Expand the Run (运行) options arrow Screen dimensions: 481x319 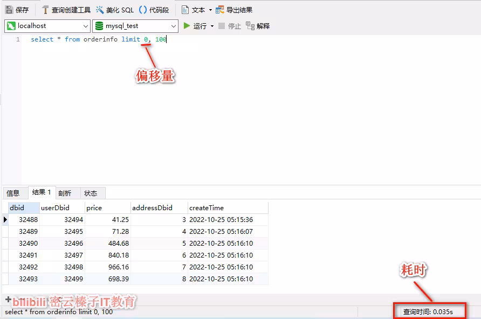tap(212, 26)
